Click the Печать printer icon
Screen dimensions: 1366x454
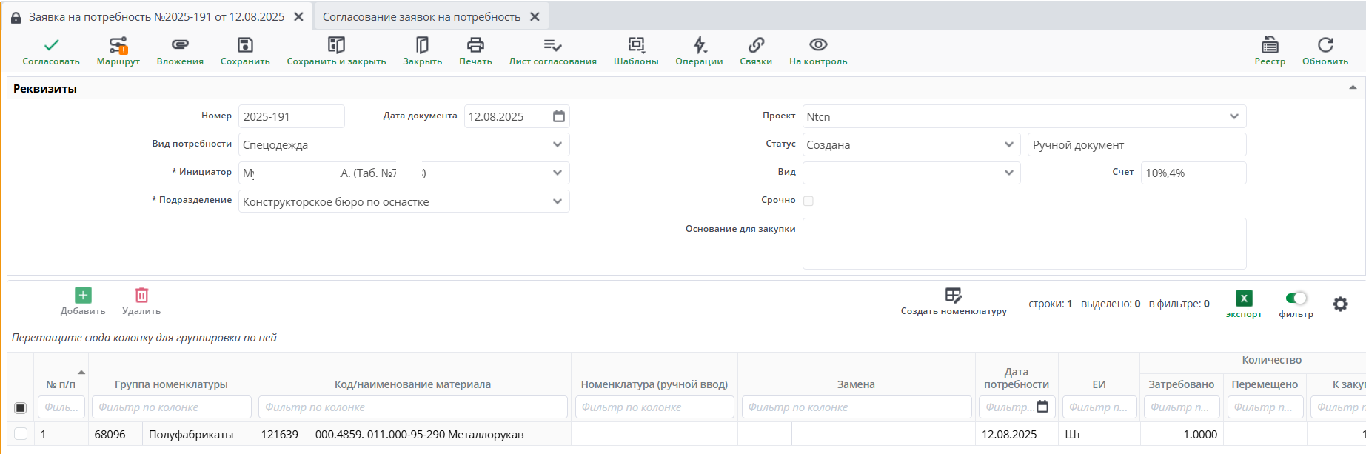coord(475,46)
